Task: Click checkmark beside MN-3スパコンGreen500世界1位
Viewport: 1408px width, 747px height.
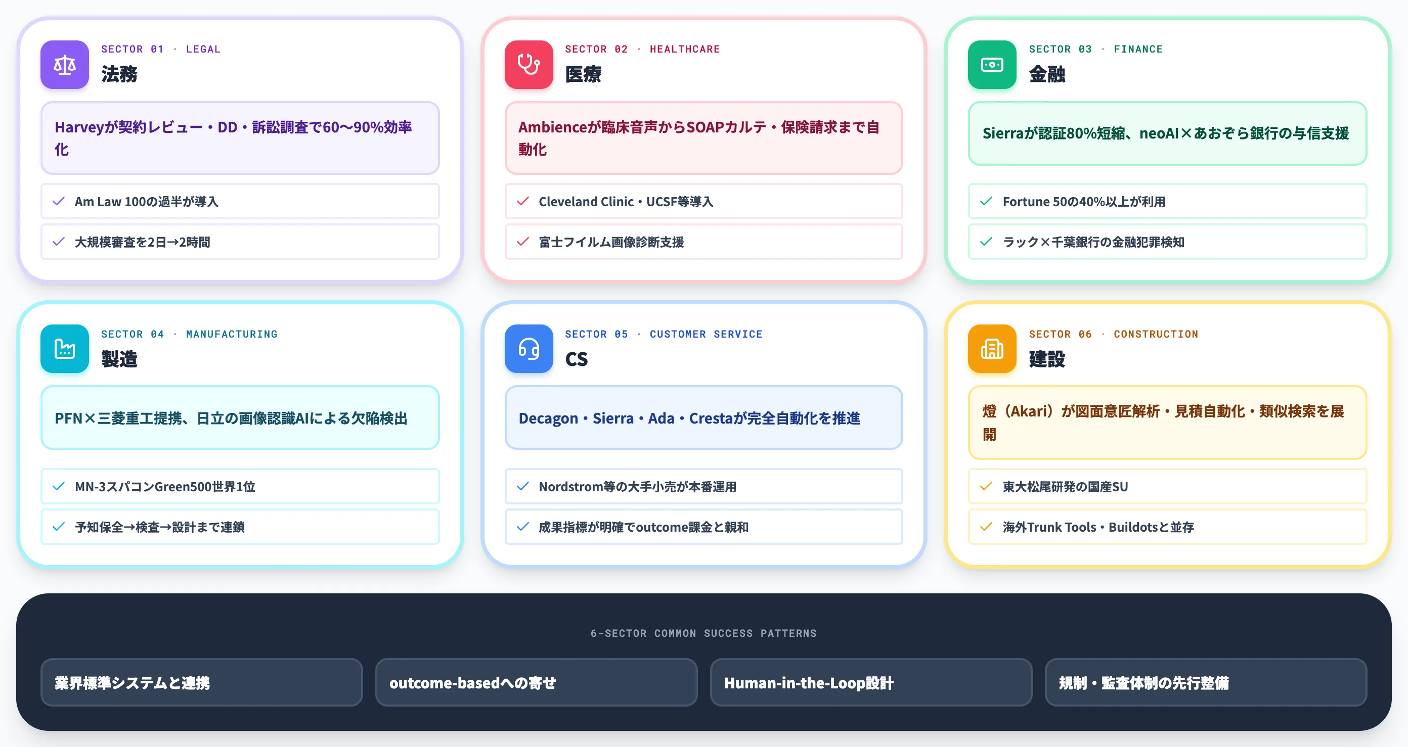Action: point(59,486)
